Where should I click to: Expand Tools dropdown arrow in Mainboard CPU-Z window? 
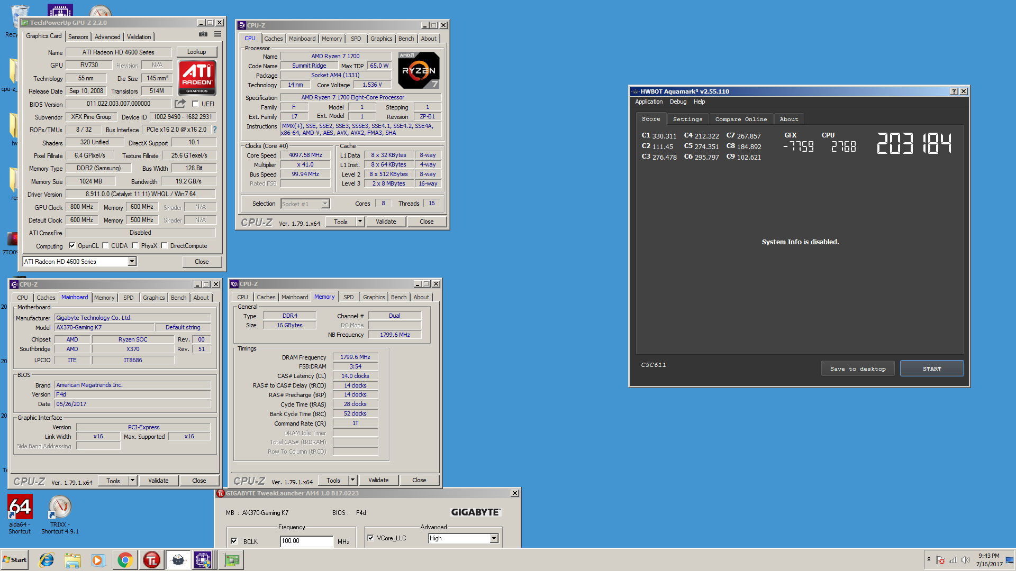[132, 481]
